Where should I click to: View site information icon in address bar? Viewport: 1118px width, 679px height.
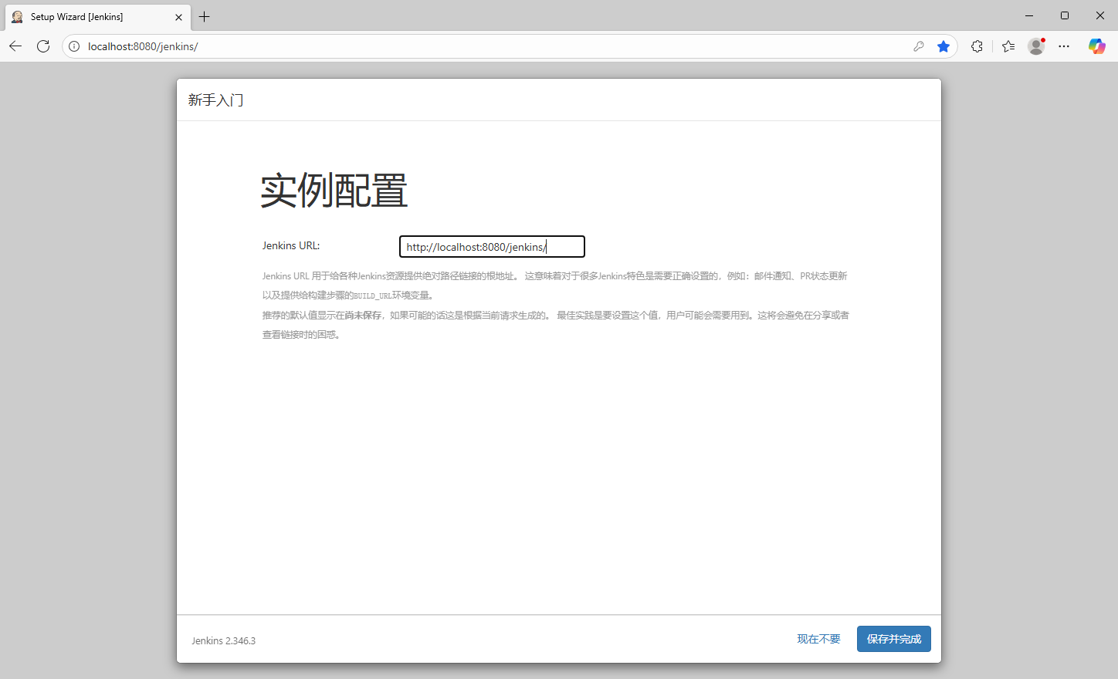(74, 46)
